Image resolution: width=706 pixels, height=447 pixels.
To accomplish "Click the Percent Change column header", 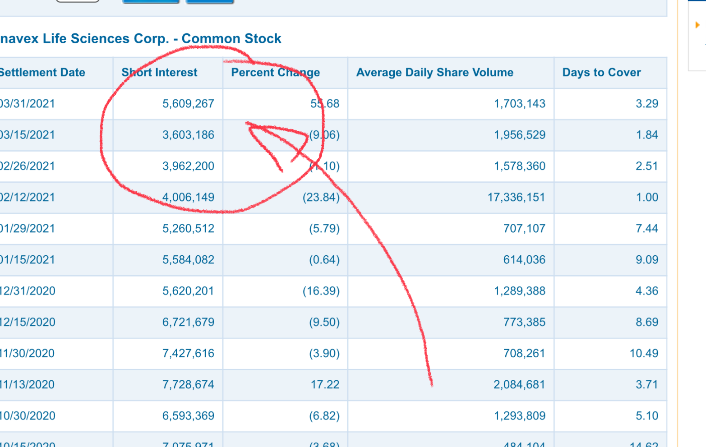I will (275, 72).
